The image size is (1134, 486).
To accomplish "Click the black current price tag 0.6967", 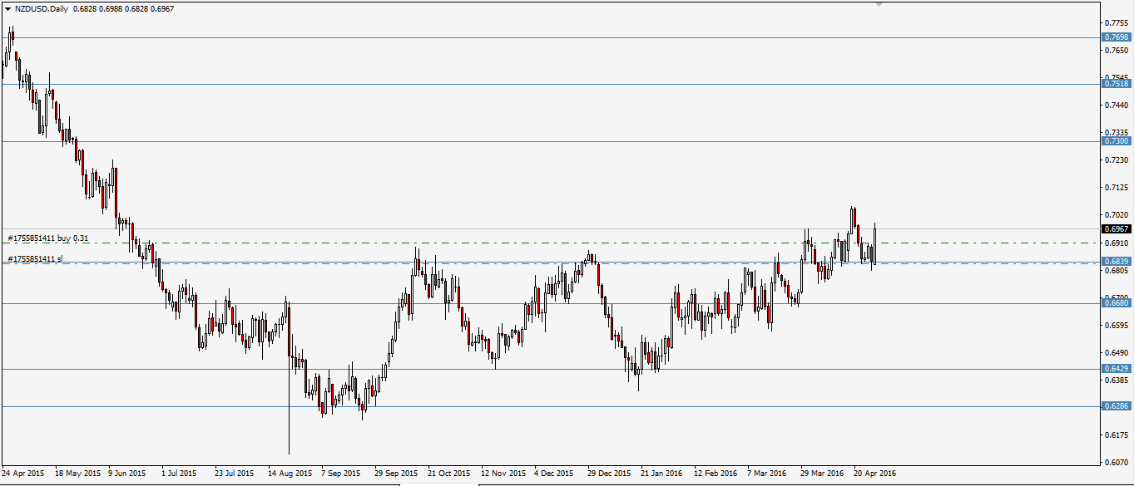I will (x=1116, y=228).
